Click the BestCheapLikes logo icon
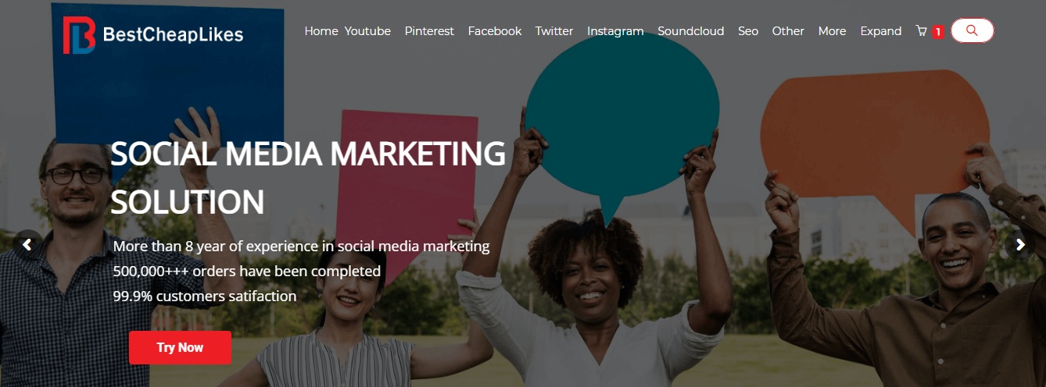Viewport: 1046px width, 387px height. pyautogui.click(x=79, y=35)
